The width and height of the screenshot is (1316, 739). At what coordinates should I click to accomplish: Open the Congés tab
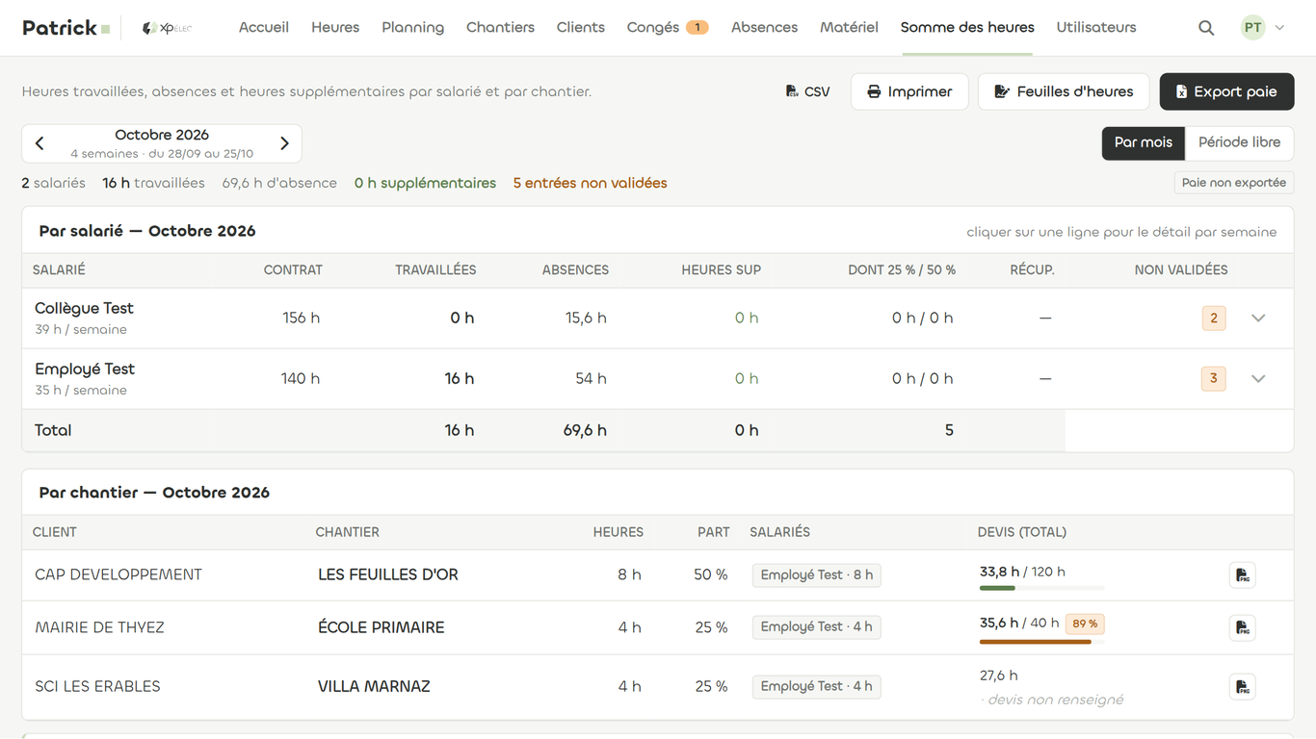pyautogui.click(x=668, y=28)
